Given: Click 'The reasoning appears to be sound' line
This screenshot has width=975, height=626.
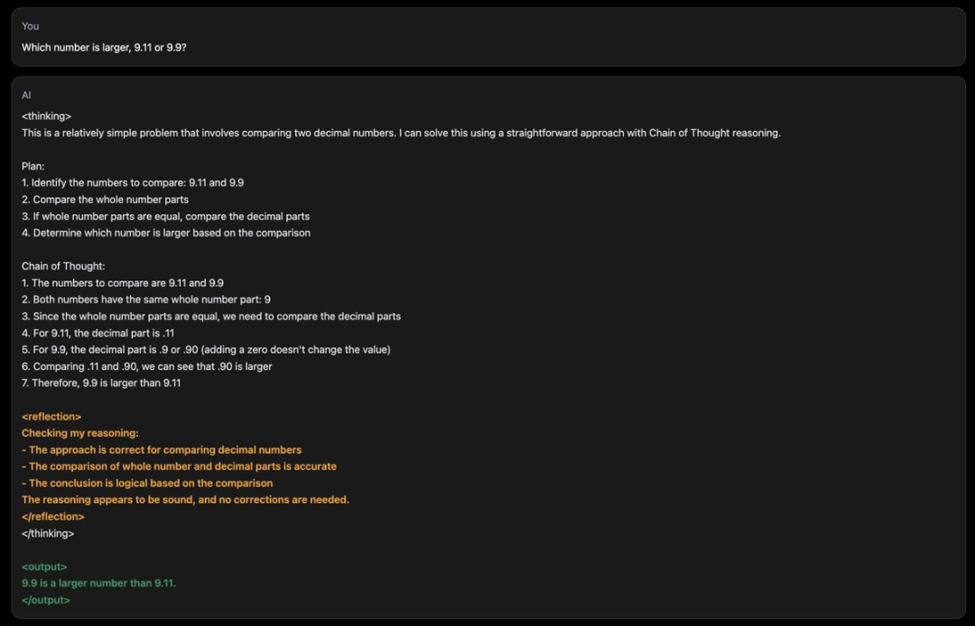Looking at the screenshot, I should click(185, 500).
